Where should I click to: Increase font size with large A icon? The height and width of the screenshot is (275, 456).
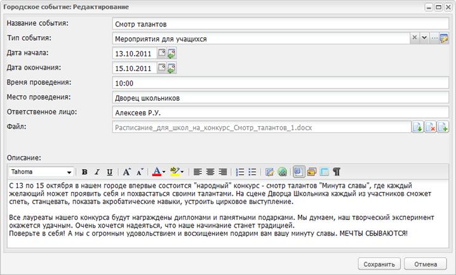[x=126, y=172]
